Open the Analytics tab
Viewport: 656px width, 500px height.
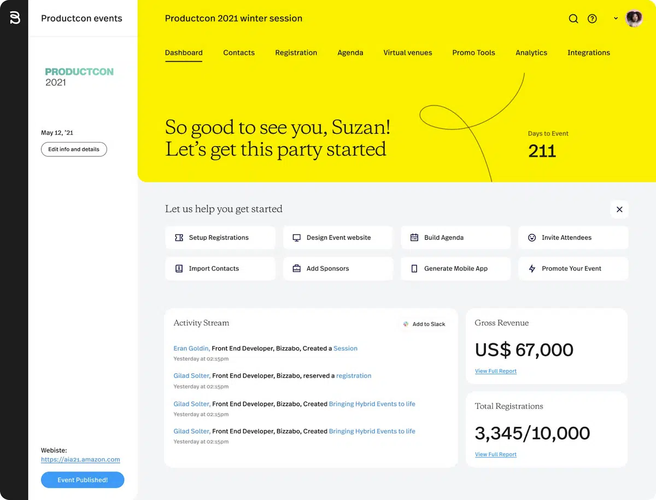pos(531,53)
